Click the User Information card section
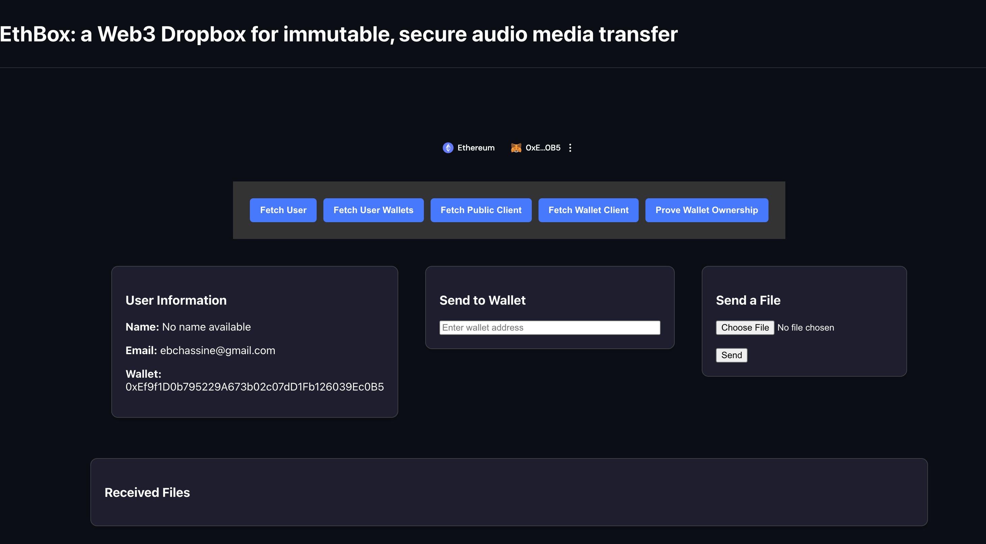The height and width of the screenshot is (544, 986). pyautogui.click(x=254, y=342)
